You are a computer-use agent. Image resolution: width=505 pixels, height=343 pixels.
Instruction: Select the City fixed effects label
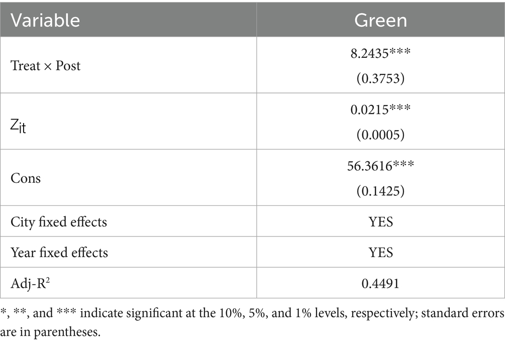click(59, 221)
